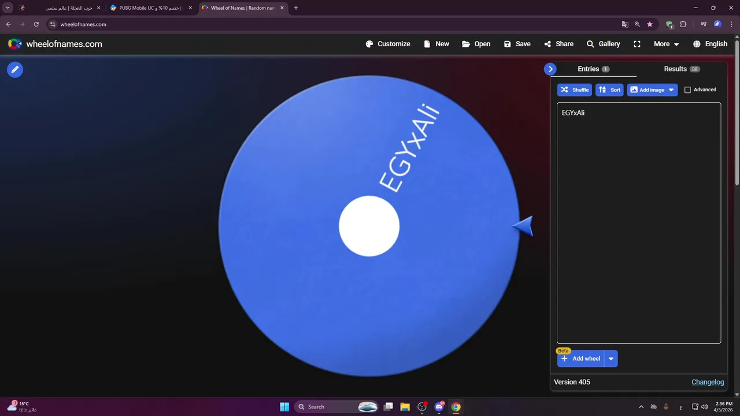Click the microphone tray icon

666,407
